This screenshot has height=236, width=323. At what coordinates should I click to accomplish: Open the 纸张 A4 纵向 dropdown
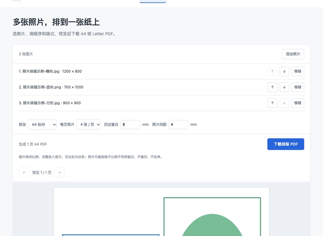[x=42, y=125]
